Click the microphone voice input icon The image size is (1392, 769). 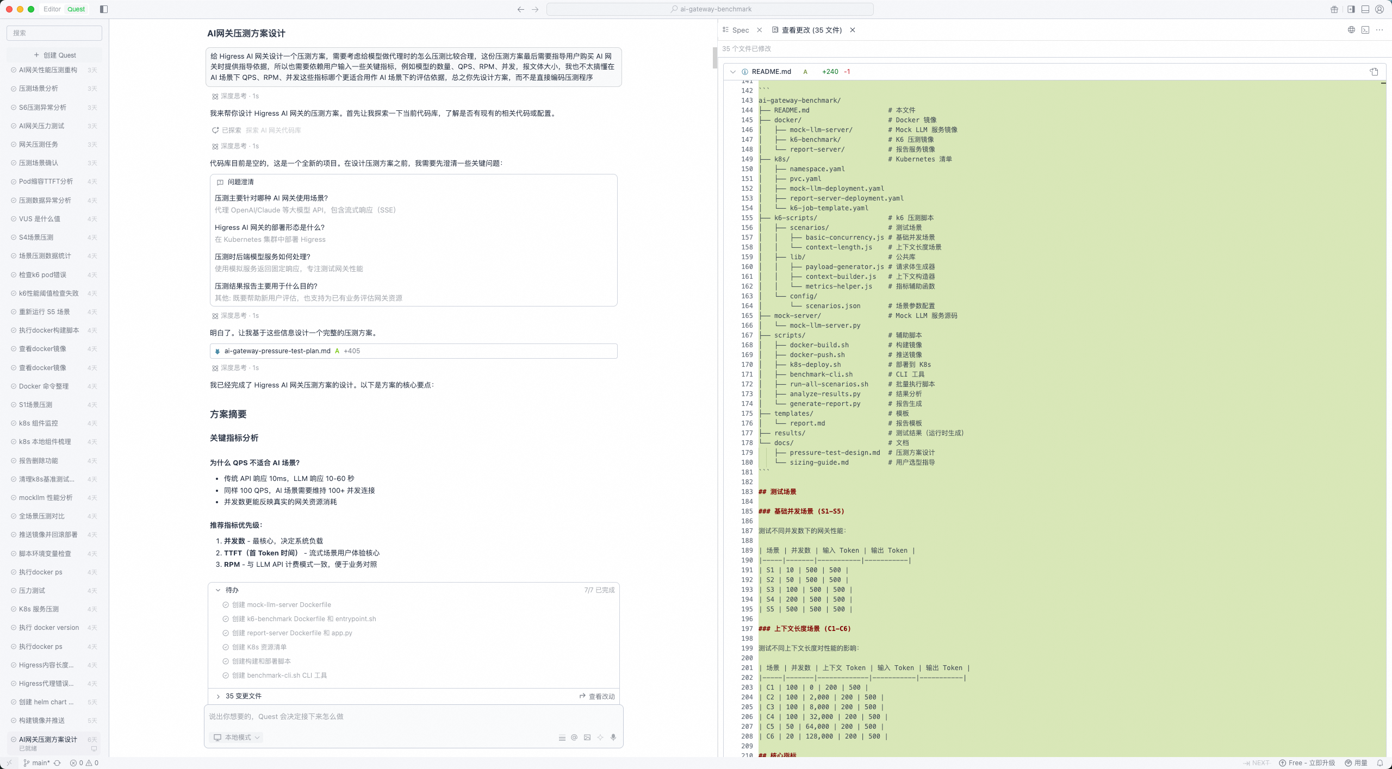[x=613, y=737]
